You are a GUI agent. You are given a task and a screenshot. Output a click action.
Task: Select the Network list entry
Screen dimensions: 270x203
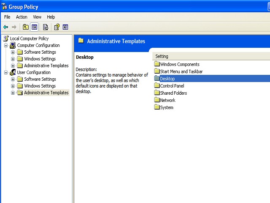167,100
